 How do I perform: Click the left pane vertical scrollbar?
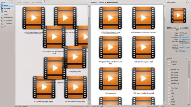coord(89,12)
